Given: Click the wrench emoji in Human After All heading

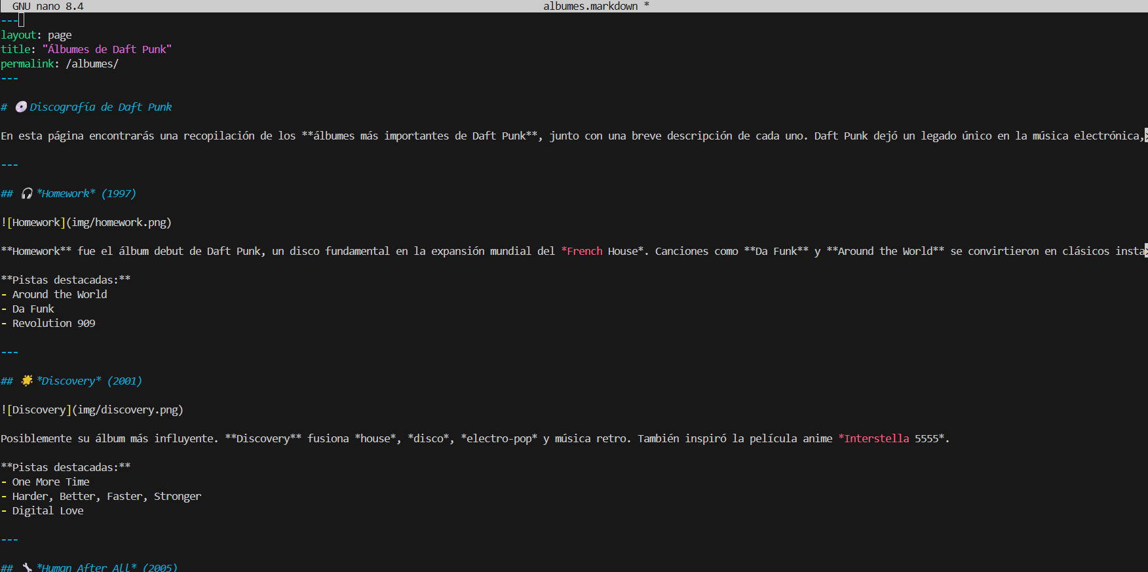Looking at the screenshot, I should (27, 567).
